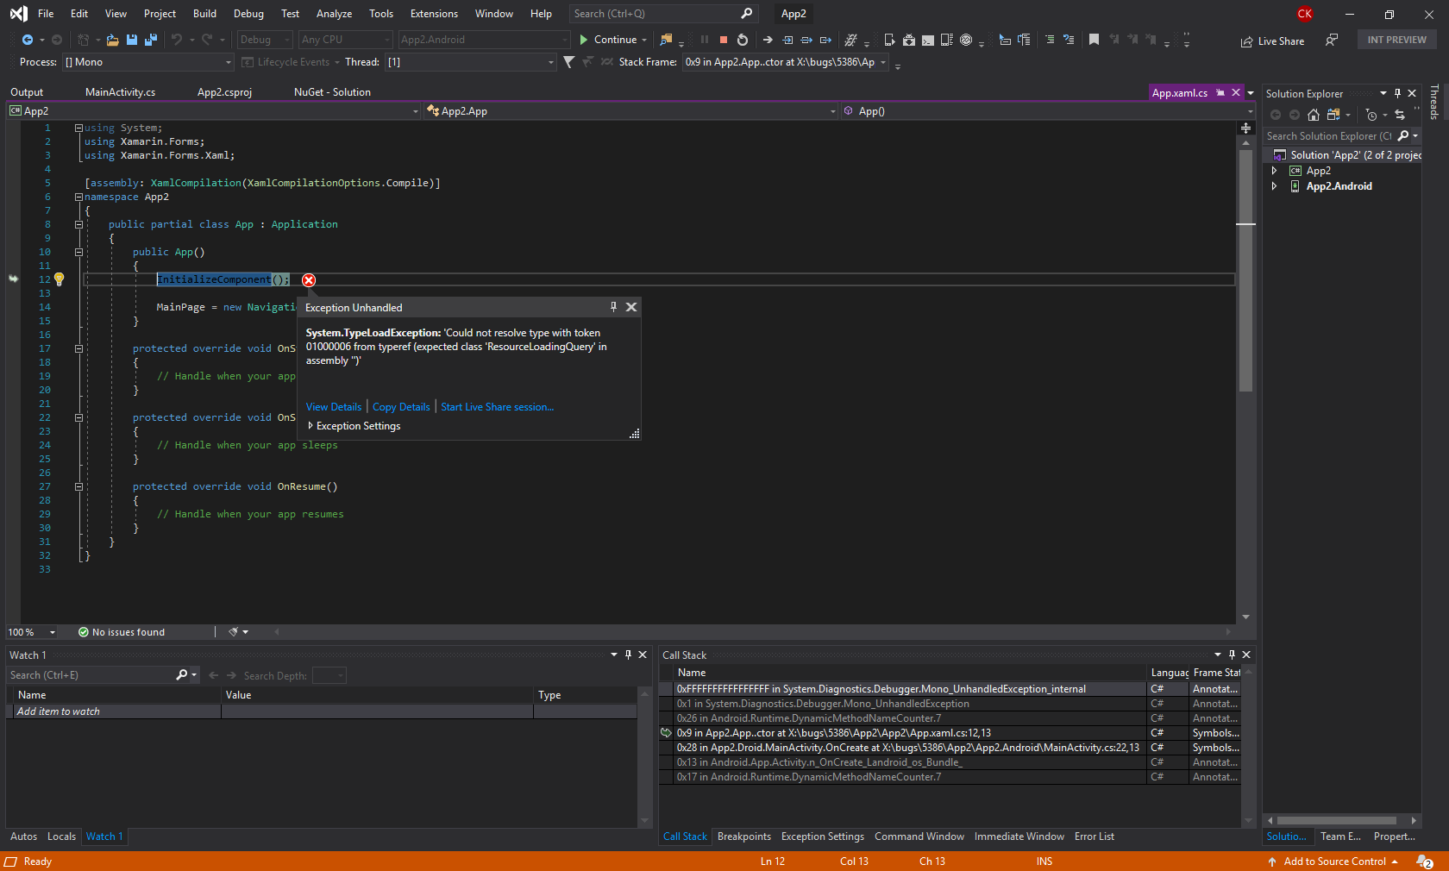Open the Debug menu

[248, 14]
